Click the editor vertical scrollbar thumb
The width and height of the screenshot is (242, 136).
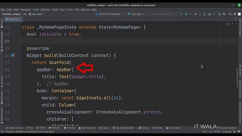[x=237, y=77]
